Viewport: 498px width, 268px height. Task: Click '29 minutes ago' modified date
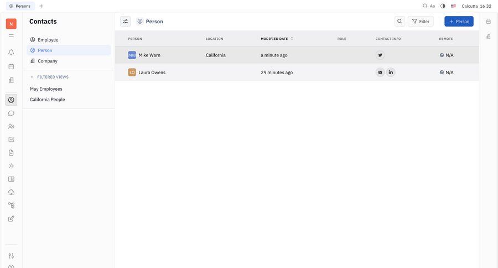pyautogui.click(x=277, y=72)
